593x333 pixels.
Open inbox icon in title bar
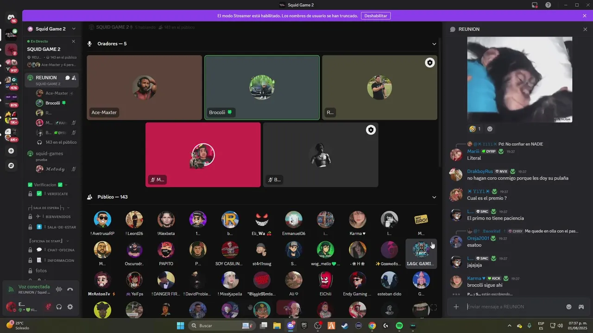[535, 5]
